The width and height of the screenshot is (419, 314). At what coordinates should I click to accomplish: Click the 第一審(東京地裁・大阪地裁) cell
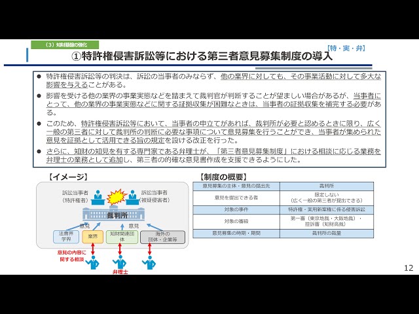click(327, 221)
